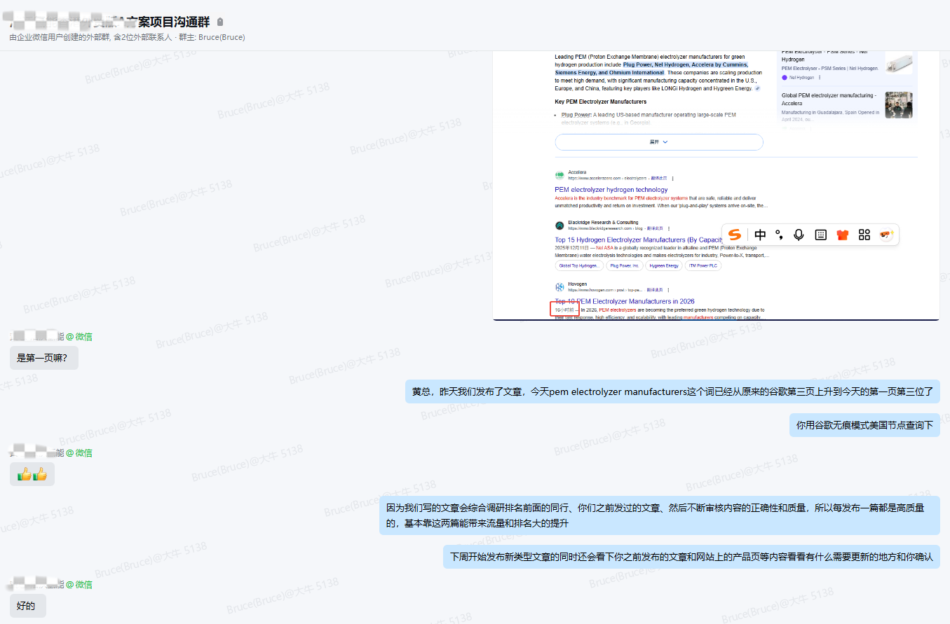Click the 'PEM electrolyzer hydrogen technology' result link
Image resolution: width=950 pixels, height=624 pixels.
(611, 189)
